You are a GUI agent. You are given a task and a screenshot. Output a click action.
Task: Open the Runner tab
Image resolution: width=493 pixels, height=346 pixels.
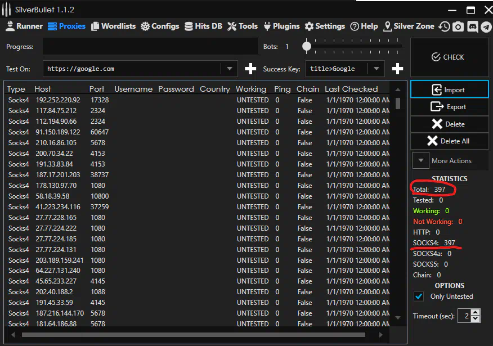coord(24,26)
